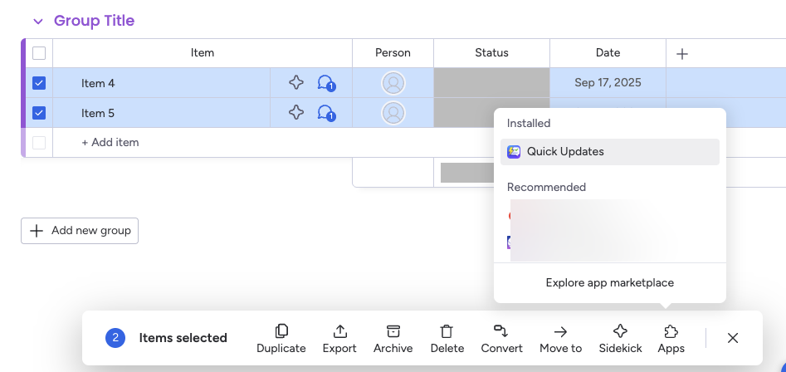Delete the selected items via trash icon
Screen dimensions: 786x372
coord(447,331)
